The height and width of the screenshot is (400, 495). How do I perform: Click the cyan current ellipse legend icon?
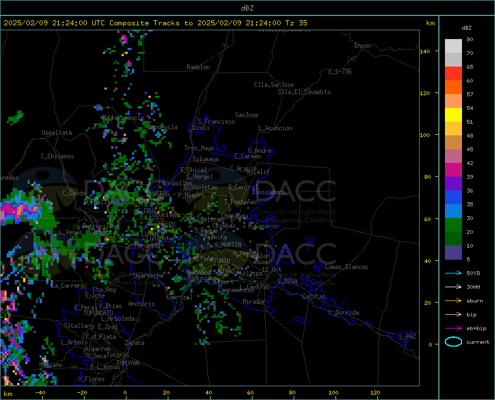[x=453, y=342]
